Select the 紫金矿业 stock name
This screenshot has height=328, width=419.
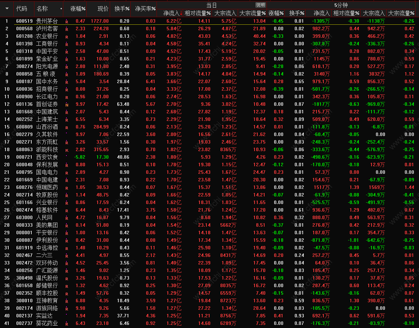click(x=47, y=59)
